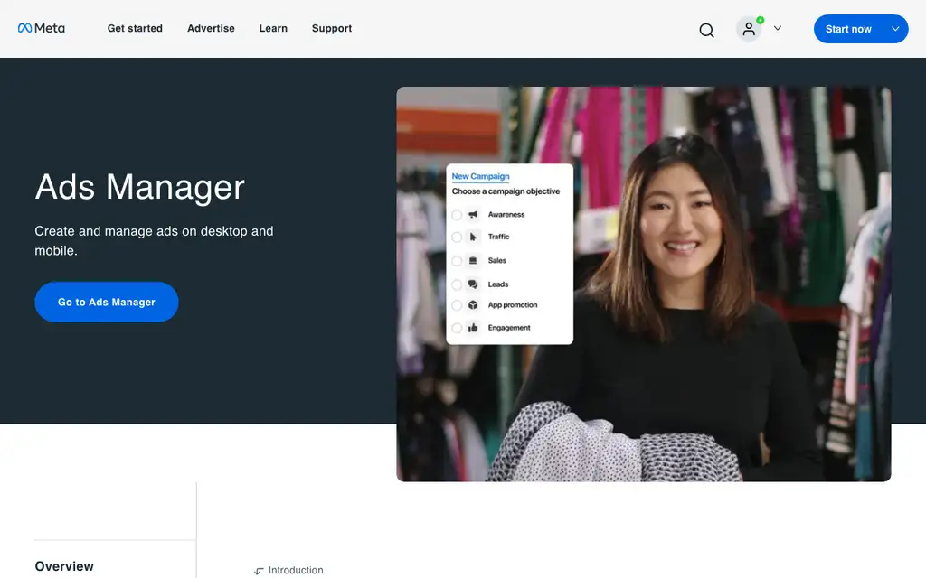Click the arrow icon beside Introduction
The height and width of the screenshot is (578, 926).
coord(259,571)
